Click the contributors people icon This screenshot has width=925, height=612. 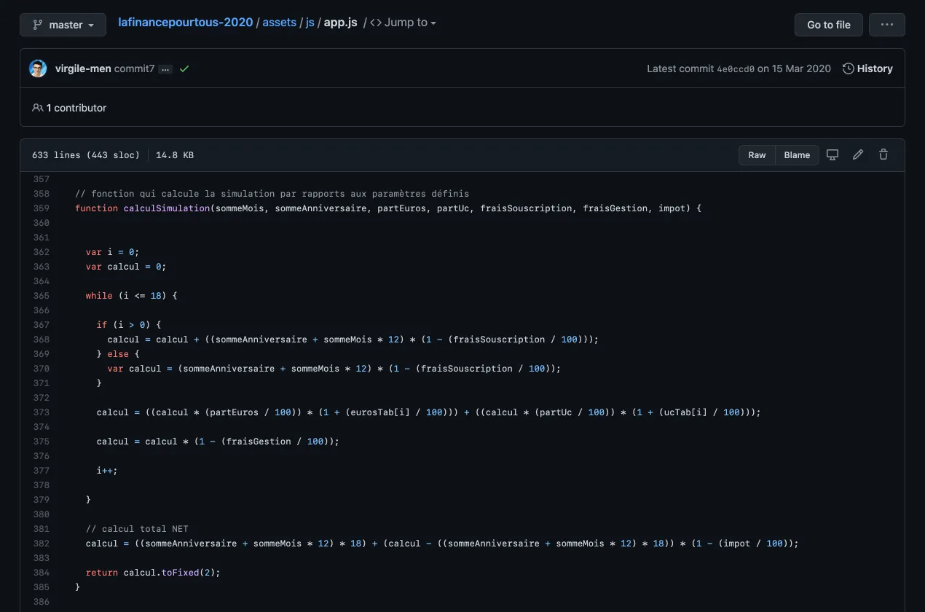[37, 108]
